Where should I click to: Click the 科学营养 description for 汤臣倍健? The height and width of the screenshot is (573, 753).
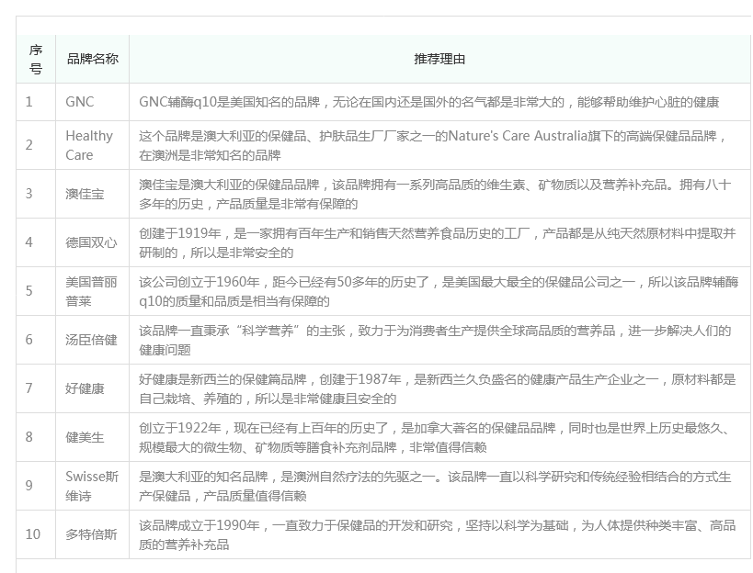[434, 340]
